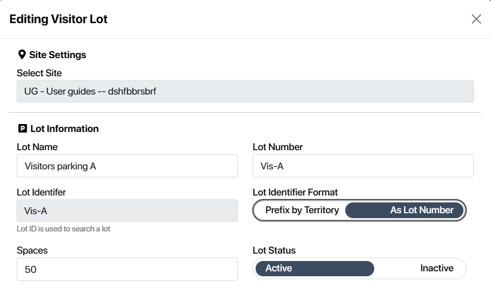This screenshot has height=294, width=491.
Task: Close the Editing Visitor Lot dialog
Action: pyautogui.click(x=476, y=19)
